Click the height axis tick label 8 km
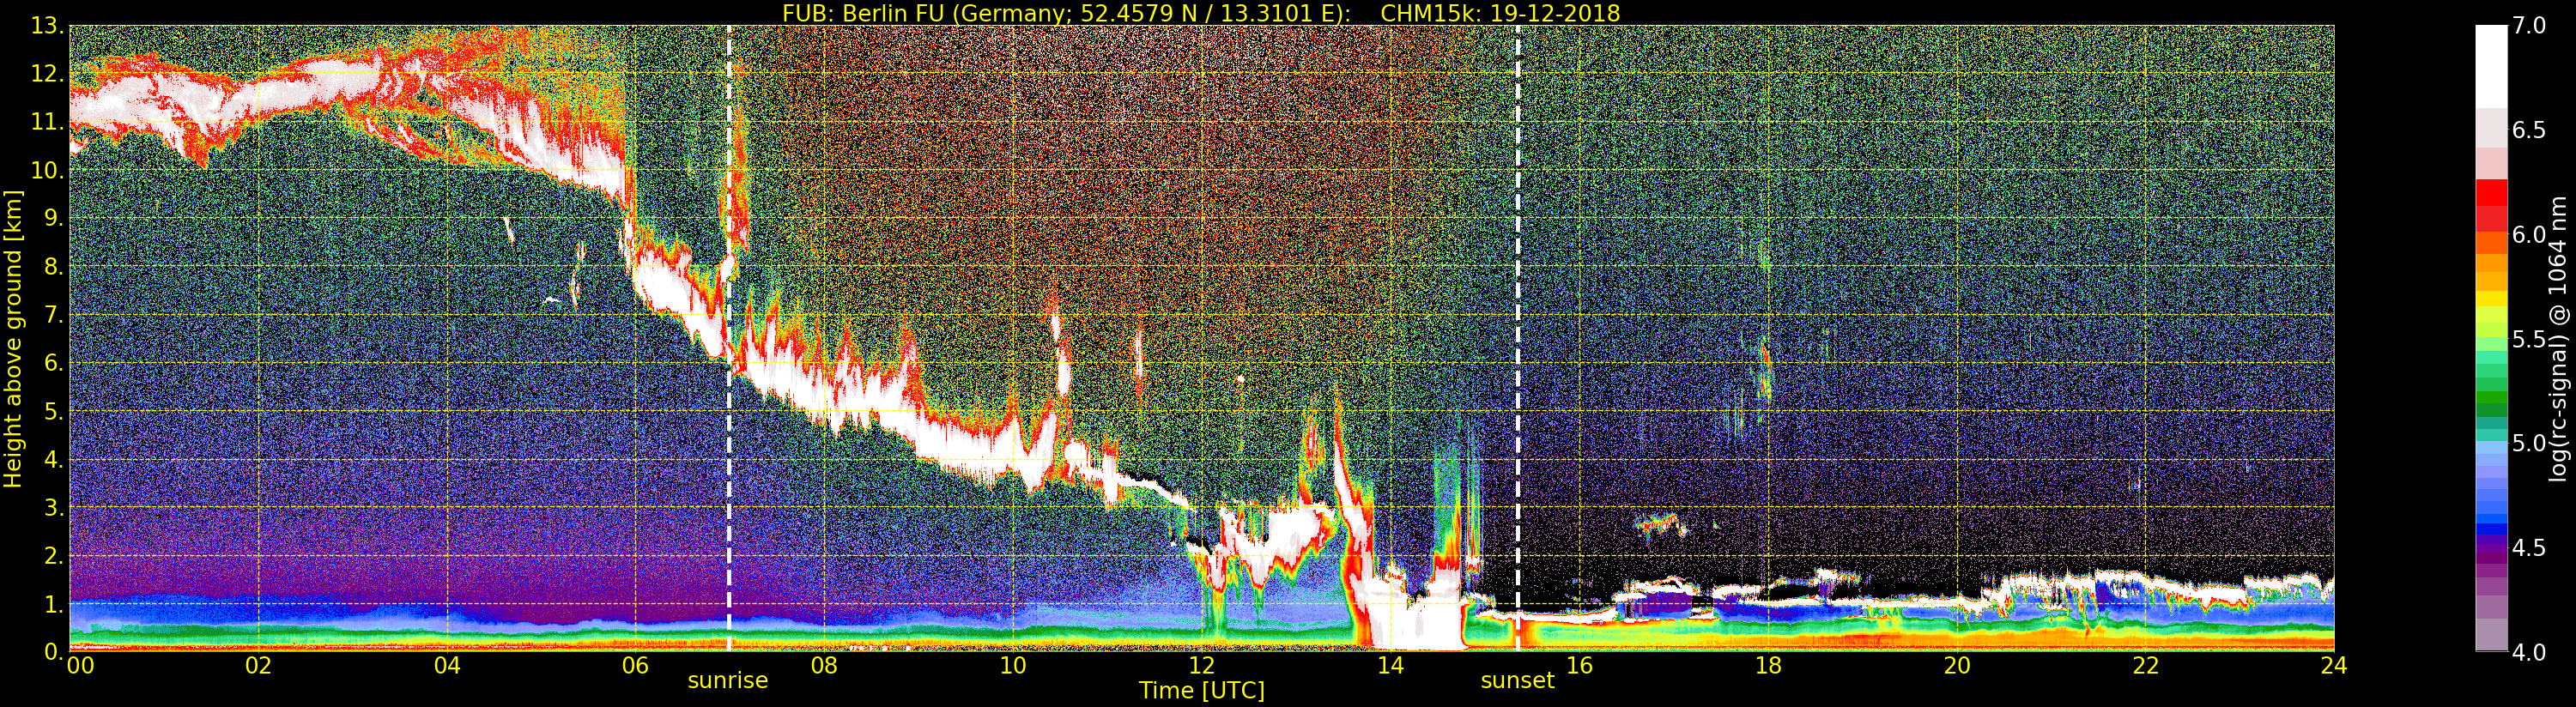Image resolution: width=2576 pixels, height=707 pixels. coord(52,266)
